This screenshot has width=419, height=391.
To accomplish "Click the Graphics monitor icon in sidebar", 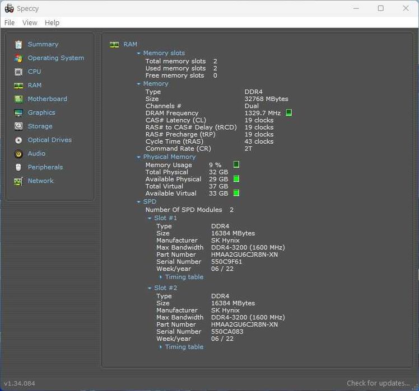I will pyautogui.click(x=18, y=112).
